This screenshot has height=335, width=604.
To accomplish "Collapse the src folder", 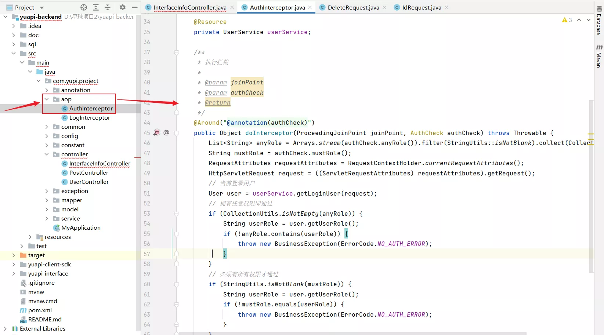I will pos(14,53).
